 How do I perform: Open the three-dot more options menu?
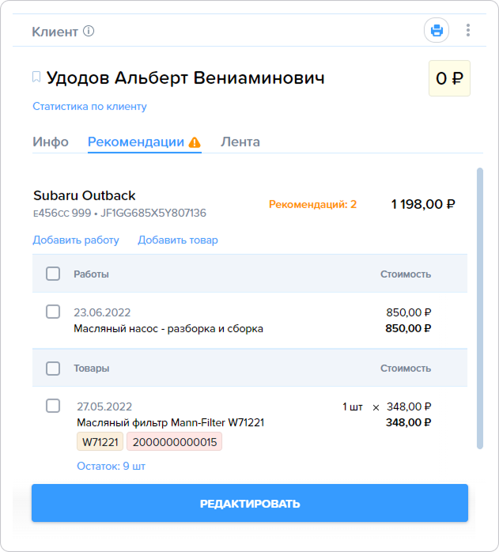(468, 30)
